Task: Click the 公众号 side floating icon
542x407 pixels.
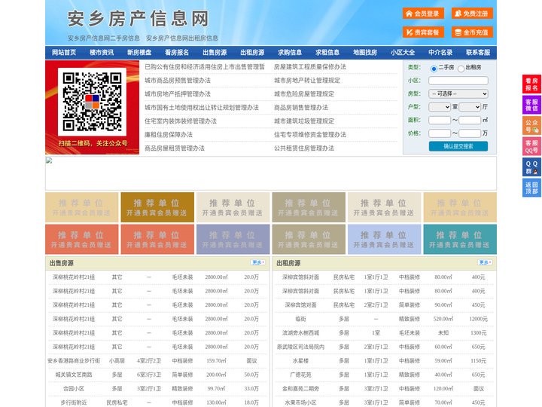Action: (531, 126)
